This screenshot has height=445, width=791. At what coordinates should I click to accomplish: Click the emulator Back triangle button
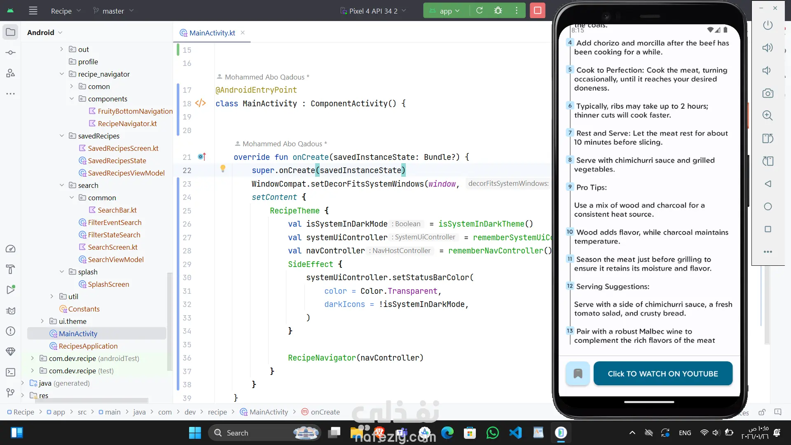click(768, 184)
